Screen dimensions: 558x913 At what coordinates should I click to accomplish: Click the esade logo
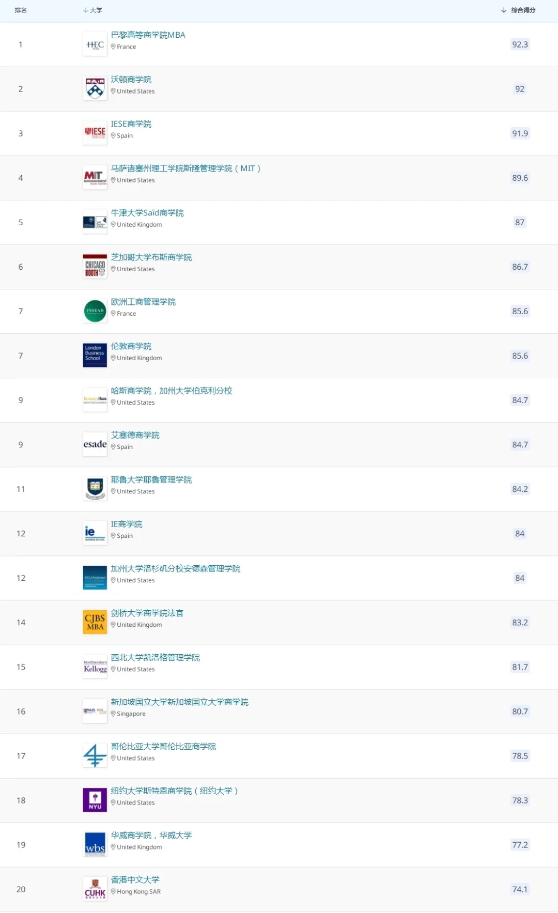pos(95,444)
